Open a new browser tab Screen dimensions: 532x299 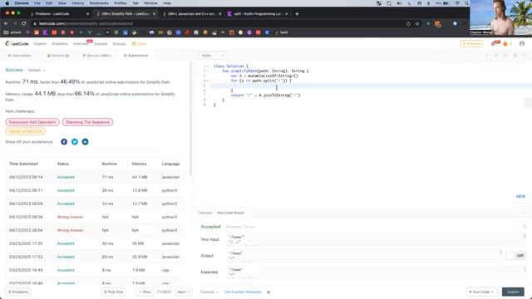click(x=297, y=14)
